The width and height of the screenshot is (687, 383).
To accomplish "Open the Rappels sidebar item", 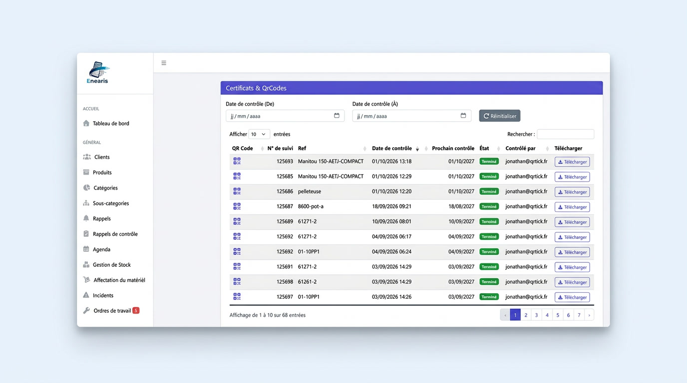I will (x=97, y=218).
